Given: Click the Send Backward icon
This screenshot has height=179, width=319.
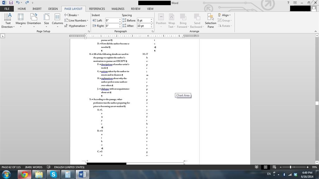Looking at the screenshot, I should click(x=197, y=17).
